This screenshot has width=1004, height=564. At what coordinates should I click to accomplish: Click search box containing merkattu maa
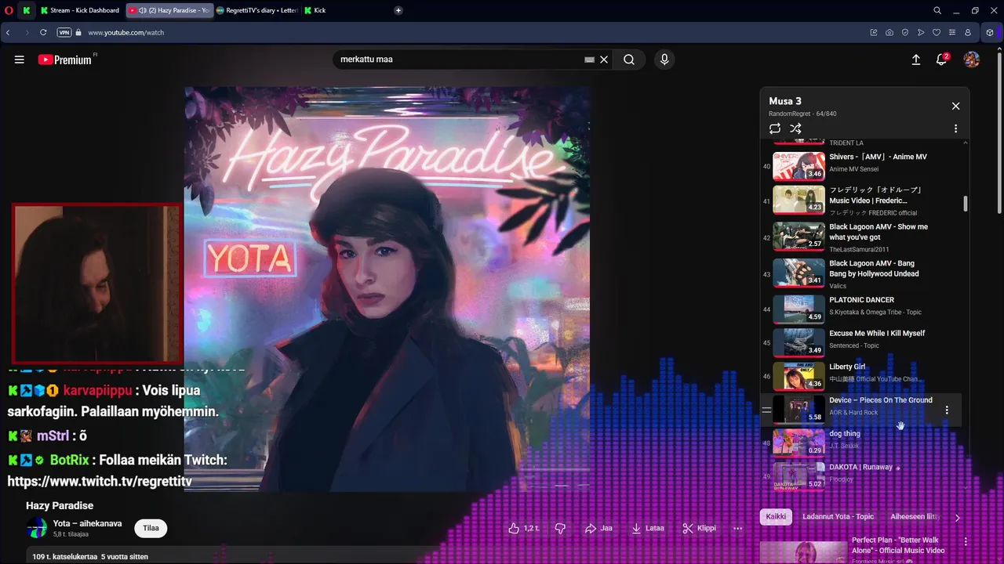[x=459, y=60]
